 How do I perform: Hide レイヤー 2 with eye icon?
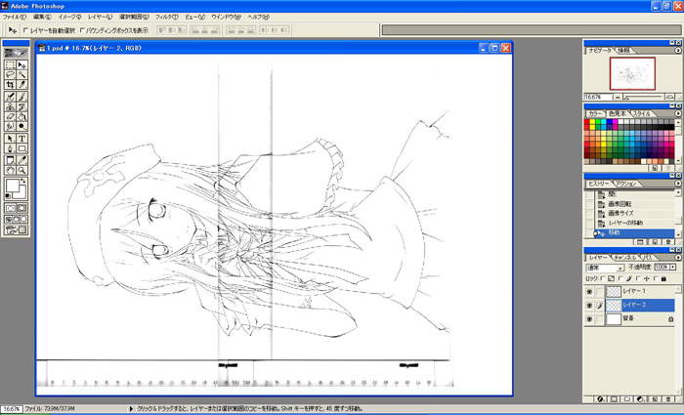click(589, 305)
